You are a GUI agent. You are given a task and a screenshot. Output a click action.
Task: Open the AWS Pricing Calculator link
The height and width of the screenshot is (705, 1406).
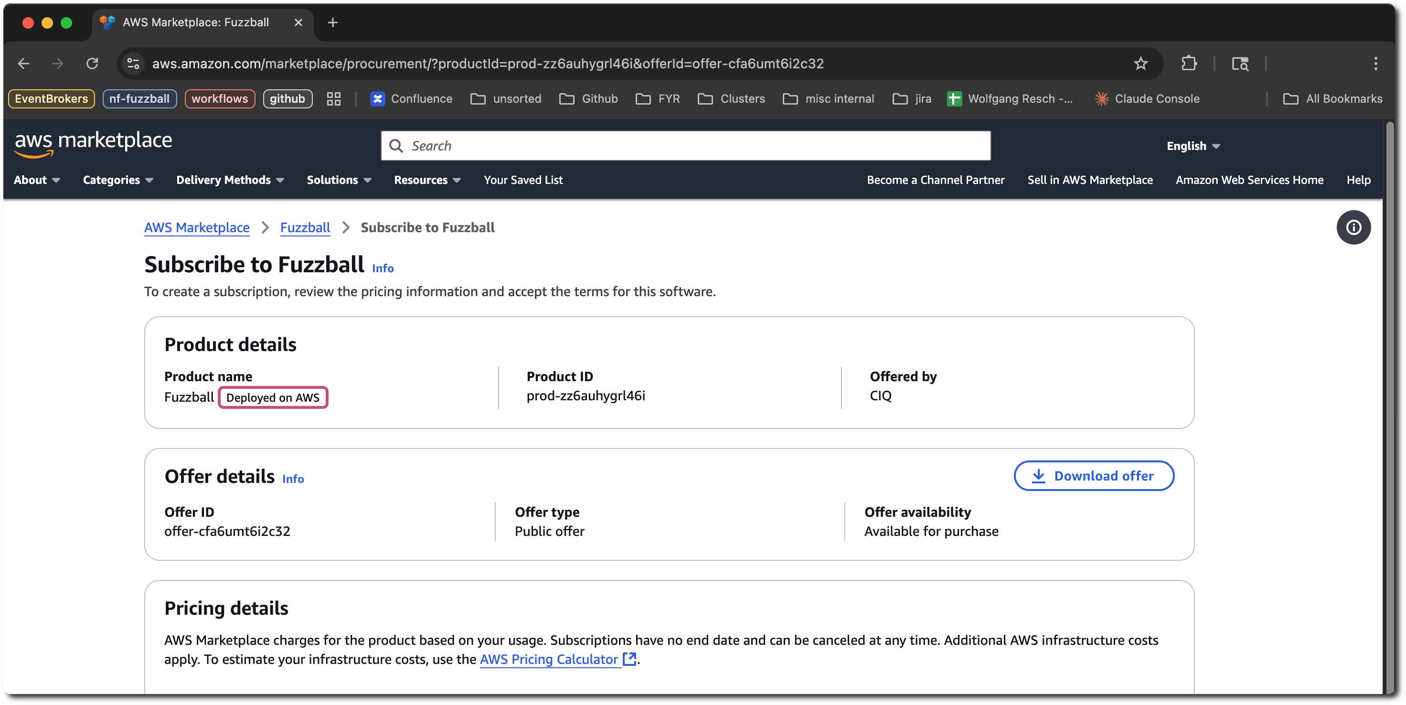549,659
